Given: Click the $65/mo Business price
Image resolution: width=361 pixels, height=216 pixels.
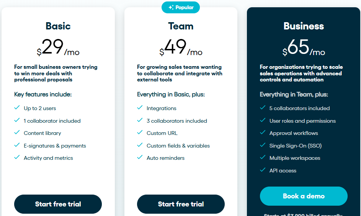Looking at the screenshot, I should 304,48.
